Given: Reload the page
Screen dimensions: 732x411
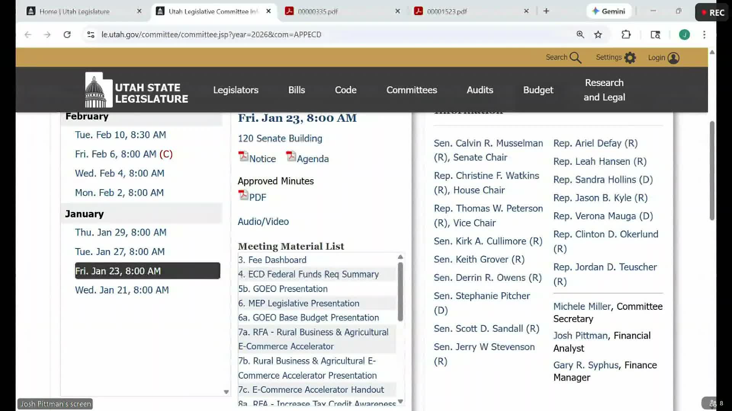Looking at the screenshot, I should (x=67, y=35).
